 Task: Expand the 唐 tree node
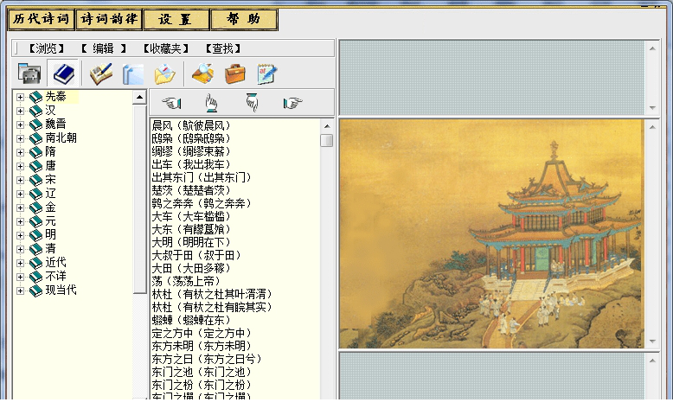click(x=20, y=167)
